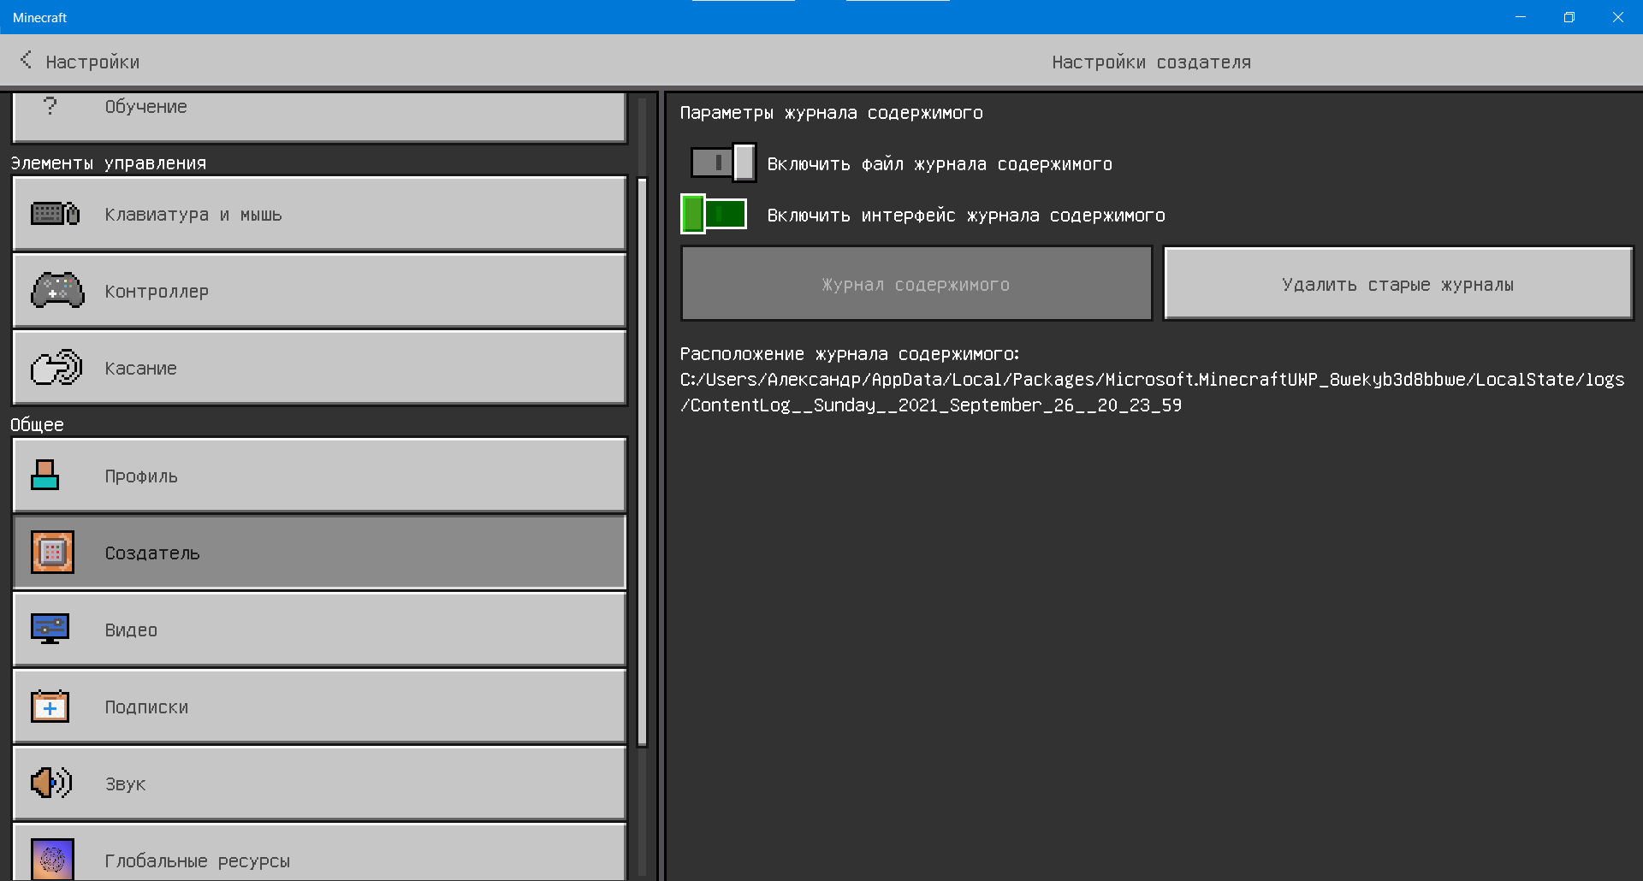1643x881 pixels.
Task: Open Клавиатура и мышь settings
Action: pyautogui.click(x=319, y=214)
